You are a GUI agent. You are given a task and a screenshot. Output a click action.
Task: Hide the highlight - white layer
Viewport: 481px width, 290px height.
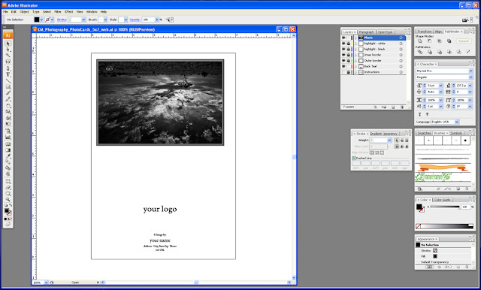click(x=344, y=44)
